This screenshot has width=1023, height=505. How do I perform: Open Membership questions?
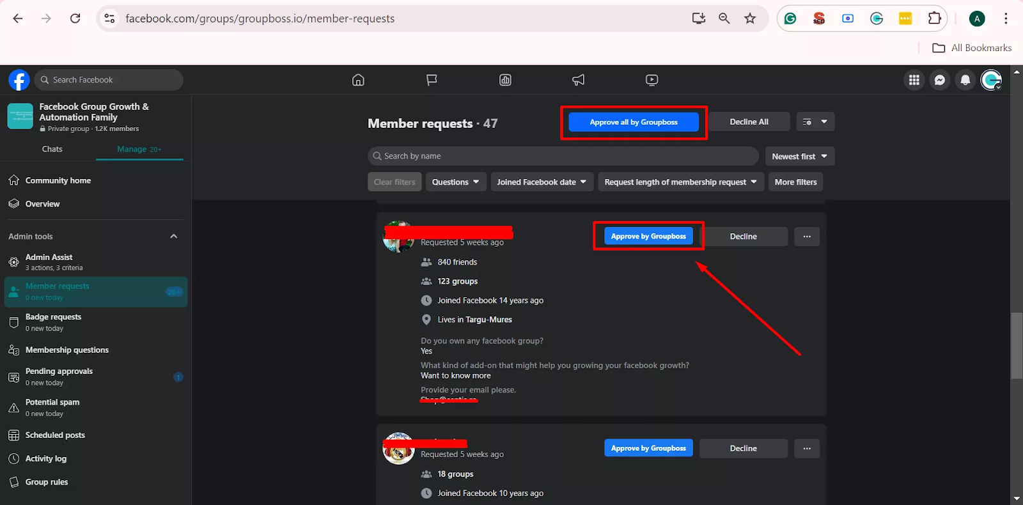96,350
